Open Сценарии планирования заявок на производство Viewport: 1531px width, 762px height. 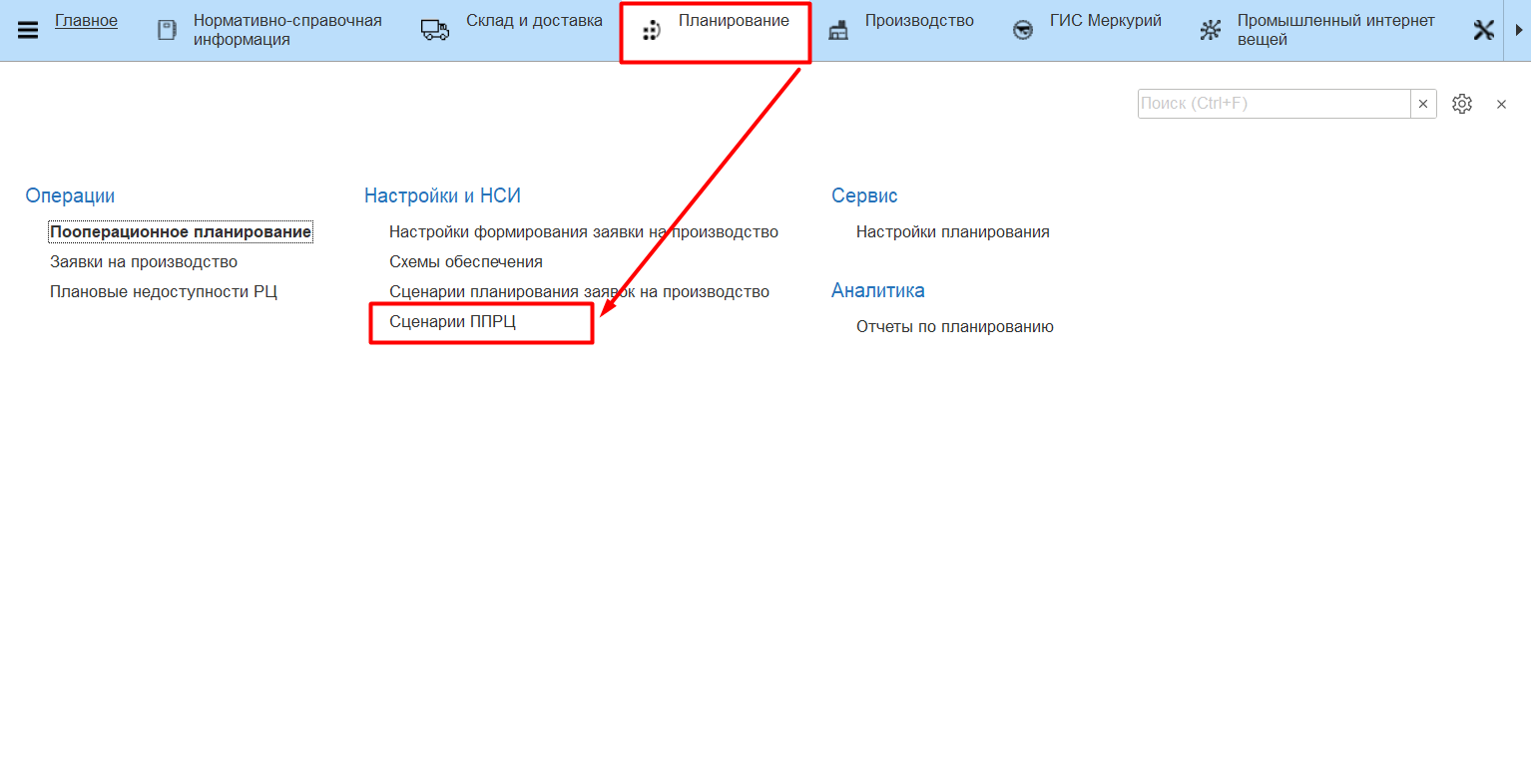[579, 292]
